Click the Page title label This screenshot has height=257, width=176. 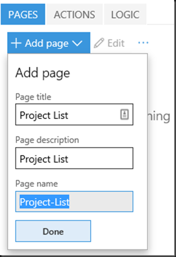point(33,97)
